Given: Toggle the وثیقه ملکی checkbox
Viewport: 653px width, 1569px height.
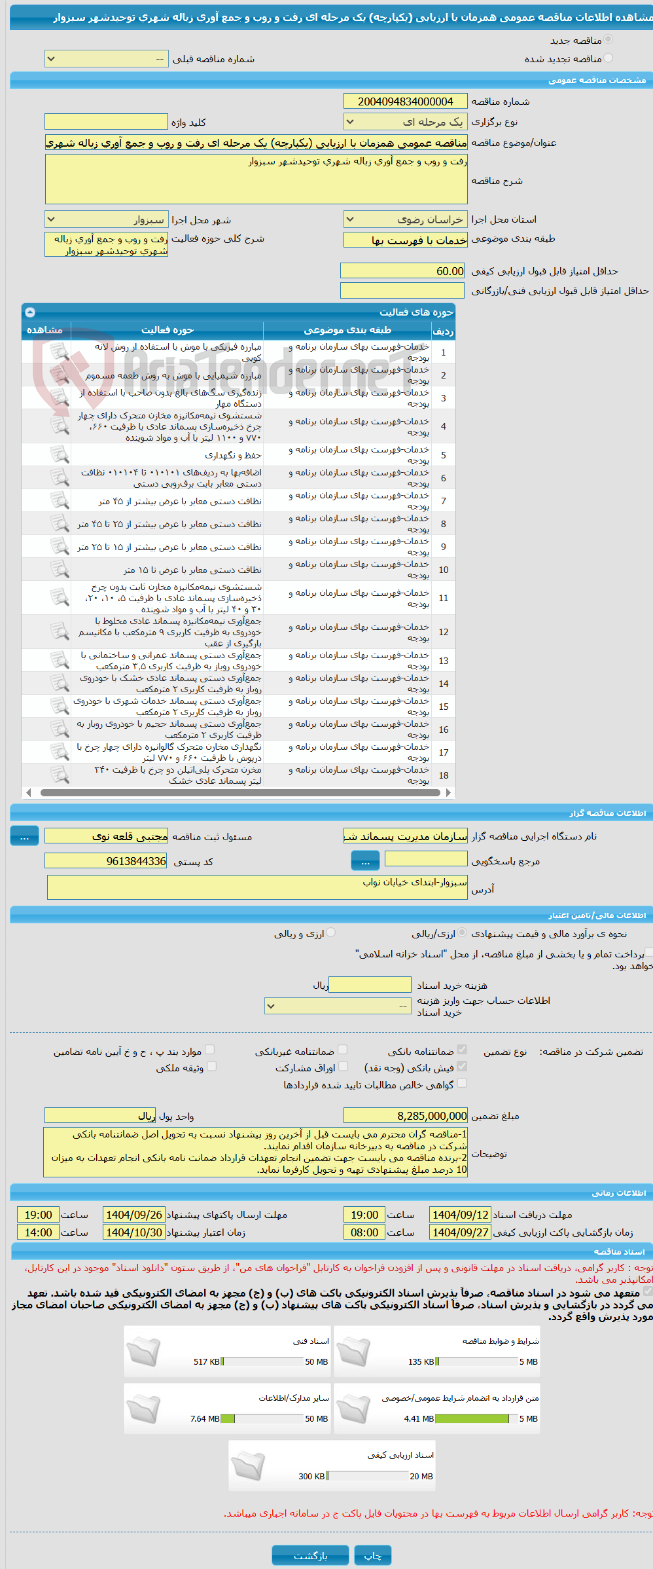Looking at the screenshot, I should pyautogui.click(x=211, y=1066).
